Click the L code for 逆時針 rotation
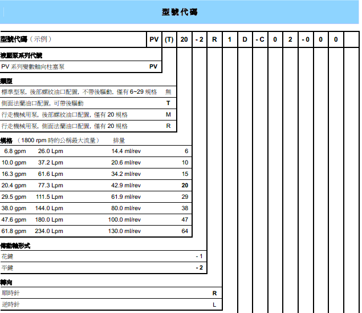The height and width of the screenshot is (313, 362). 214,304
